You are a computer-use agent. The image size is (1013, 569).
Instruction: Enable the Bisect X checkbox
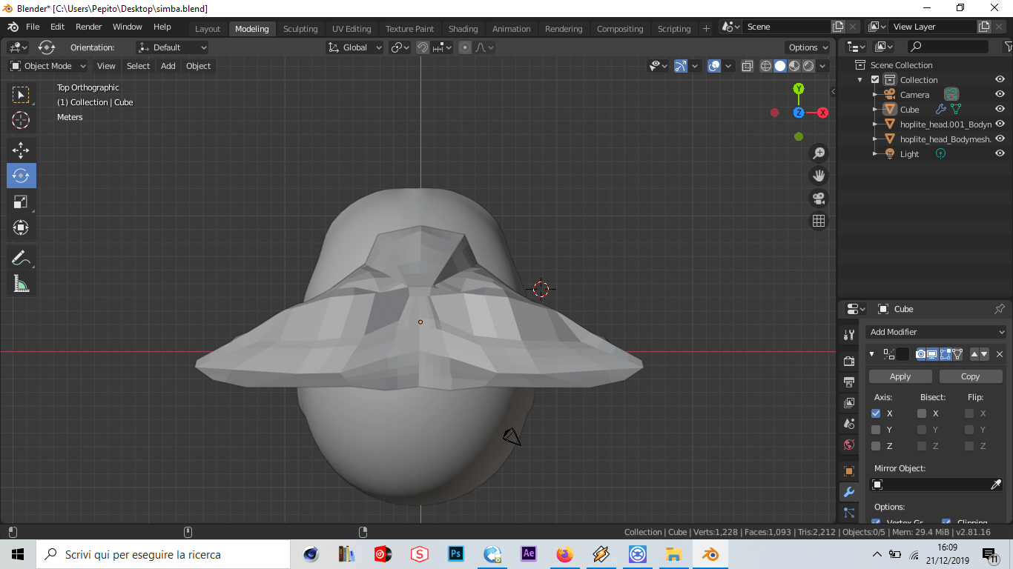tap(922, 413)
